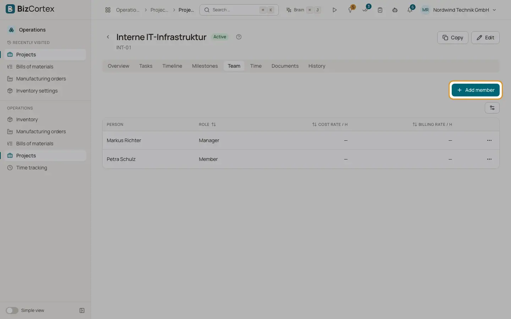The height and width of the screenshot is (319, 511).
Task: Sort by Billing Rate / H column
Action: [432, 124]
